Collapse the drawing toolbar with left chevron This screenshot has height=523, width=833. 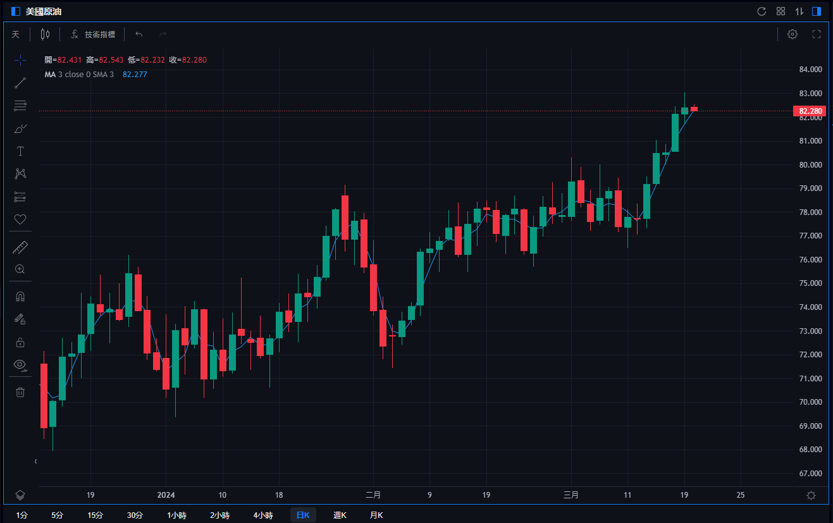tap(35, 462)
